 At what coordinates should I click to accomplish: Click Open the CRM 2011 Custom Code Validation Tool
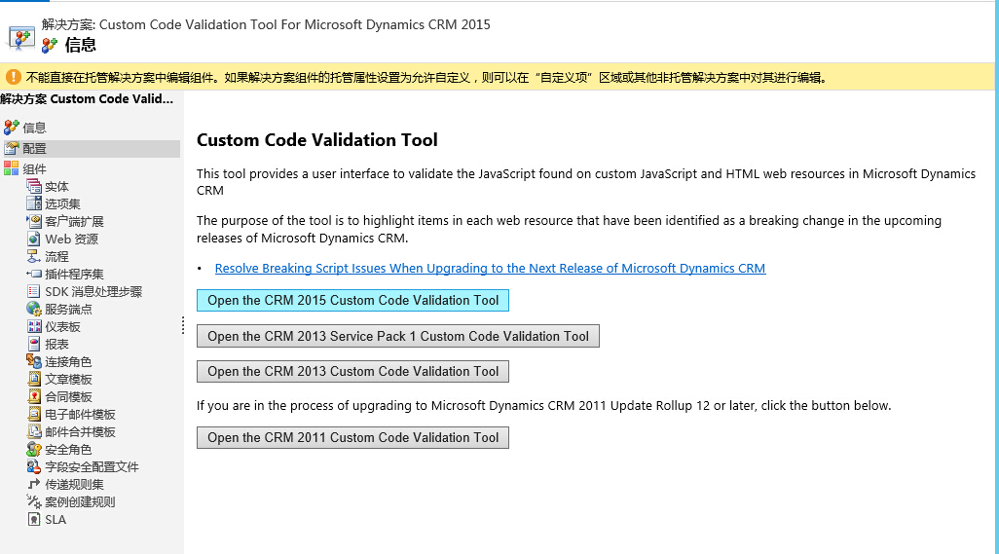tap(352, 437)
